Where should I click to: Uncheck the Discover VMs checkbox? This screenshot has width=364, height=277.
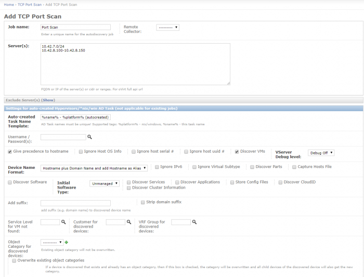tap(237, 152)
